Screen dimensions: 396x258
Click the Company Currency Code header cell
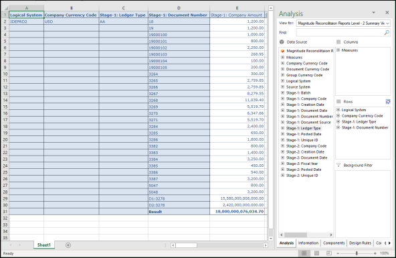[x=71, y=15]
